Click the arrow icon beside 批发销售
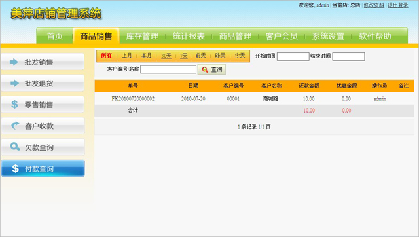Screen dimensions: 419x237 (x=14, y=62)
